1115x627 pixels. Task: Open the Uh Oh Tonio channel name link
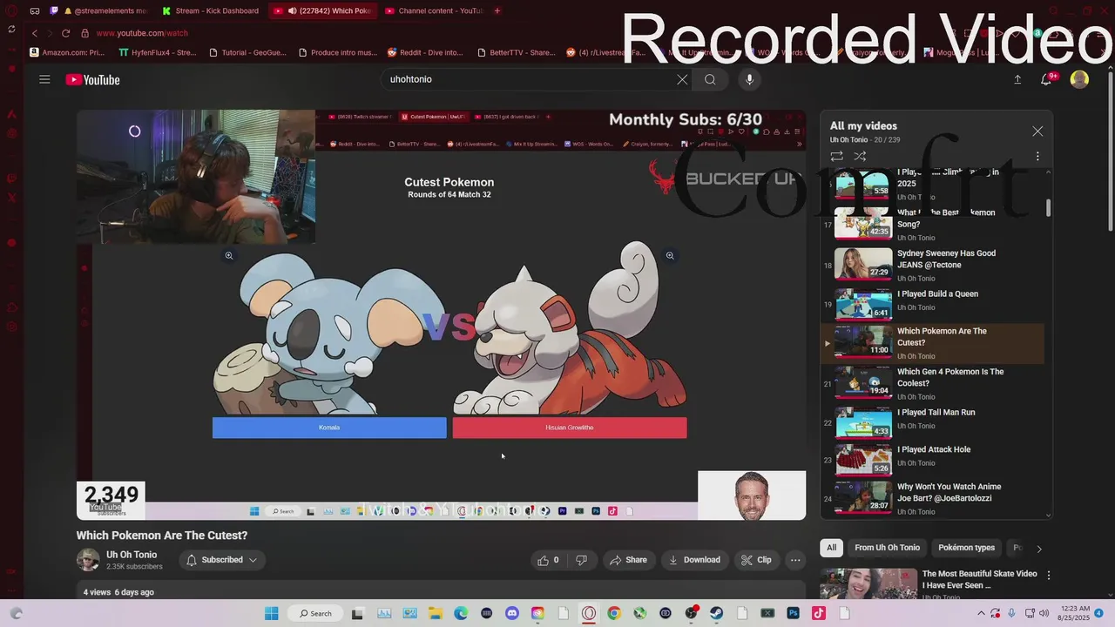pos(132,555)
